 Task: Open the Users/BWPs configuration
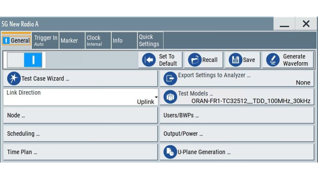[237, 115]
